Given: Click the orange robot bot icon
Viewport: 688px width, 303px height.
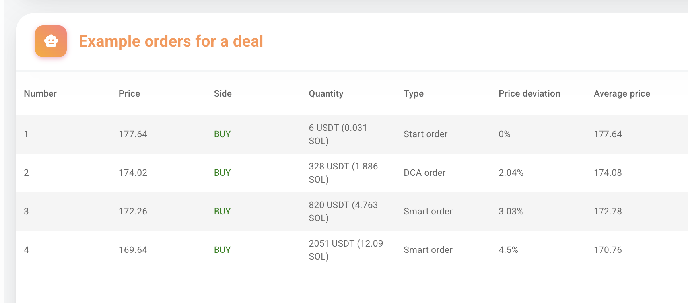Looking at the screenshot, I should 51,41.
